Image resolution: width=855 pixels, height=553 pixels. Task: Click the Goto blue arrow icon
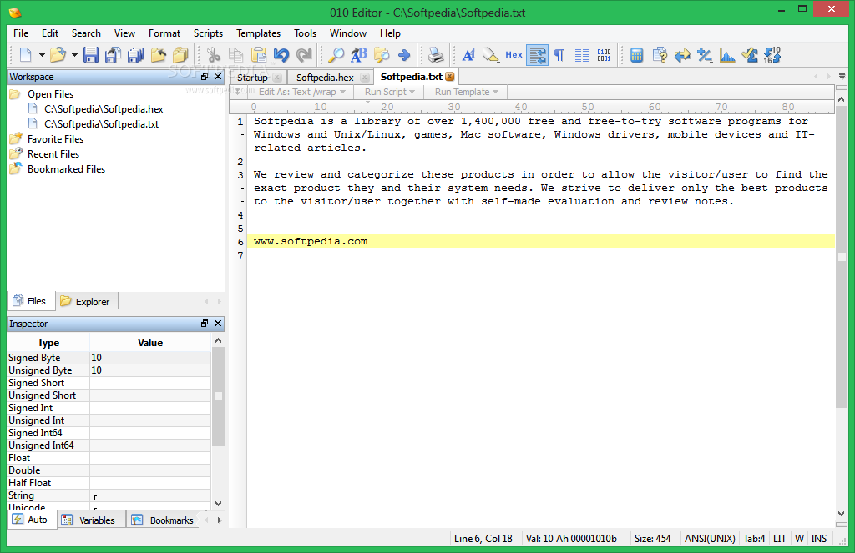(404, 55)
